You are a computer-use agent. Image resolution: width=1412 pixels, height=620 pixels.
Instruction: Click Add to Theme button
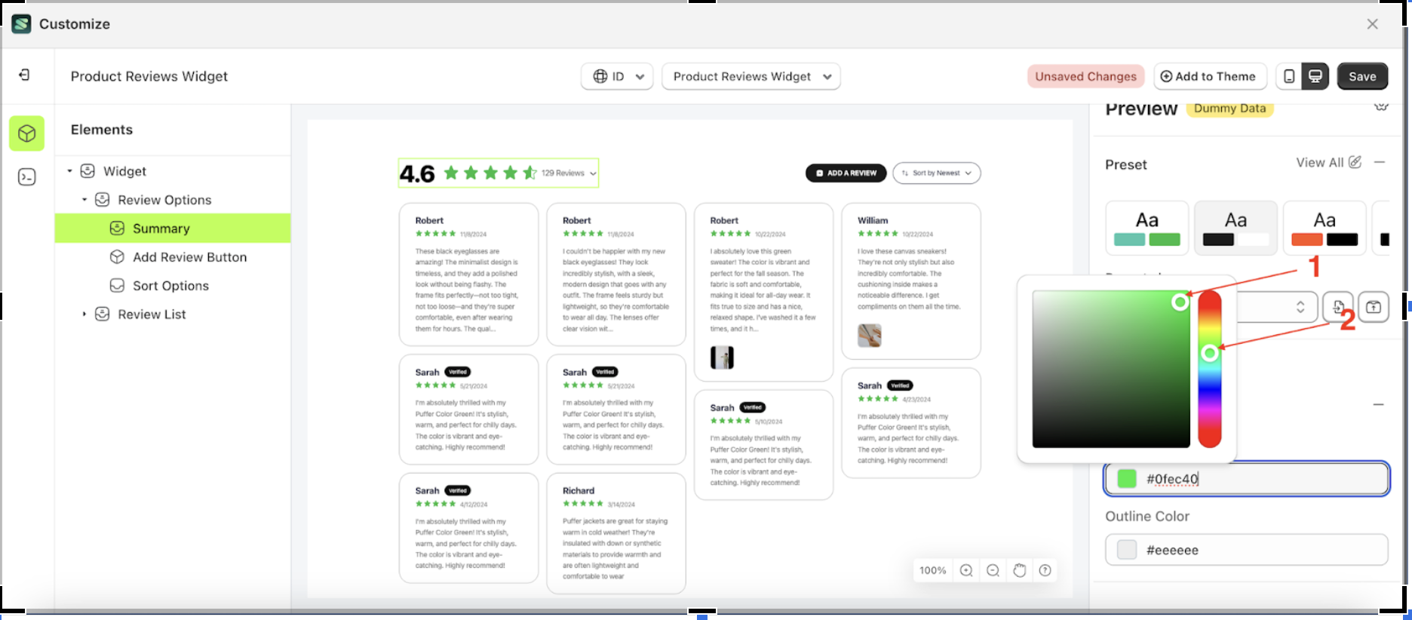[x=1208, y=76]
